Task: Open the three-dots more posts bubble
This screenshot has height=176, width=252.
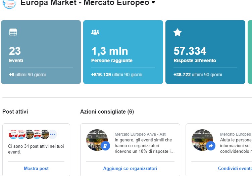Action: (53, 134)
